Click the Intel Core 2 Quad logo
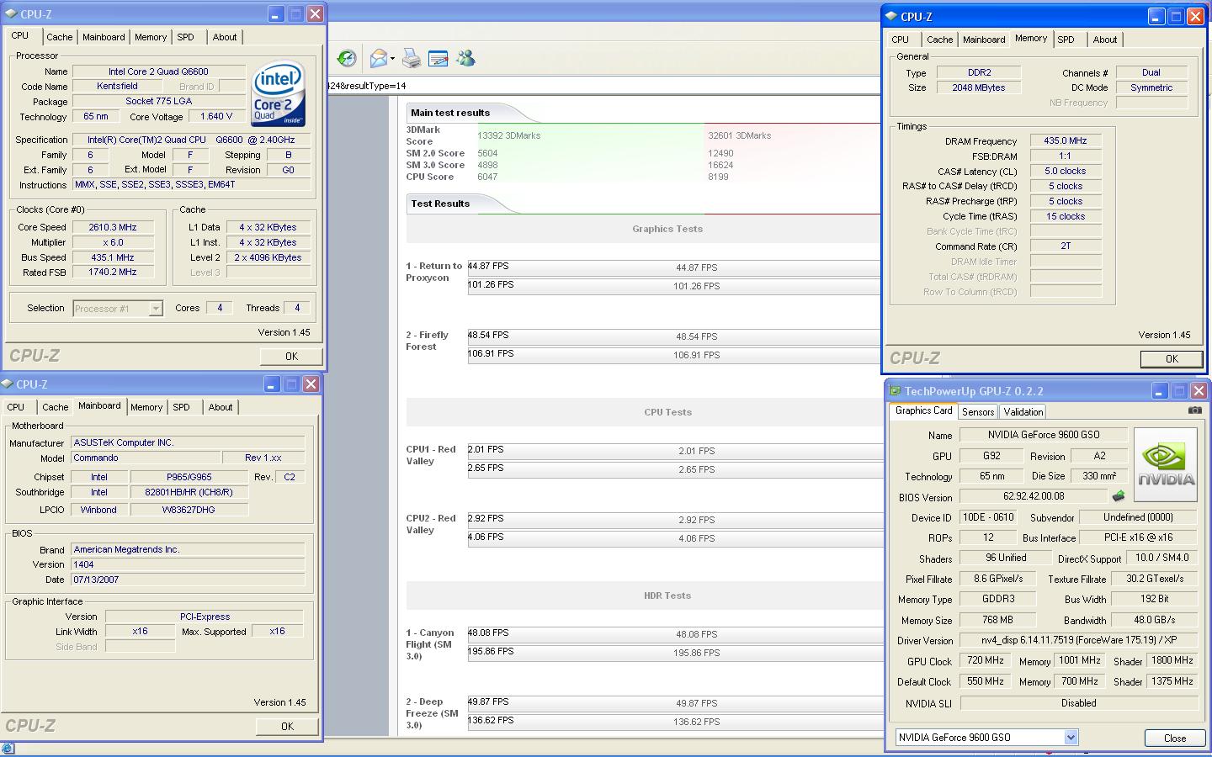 point(279,93)
